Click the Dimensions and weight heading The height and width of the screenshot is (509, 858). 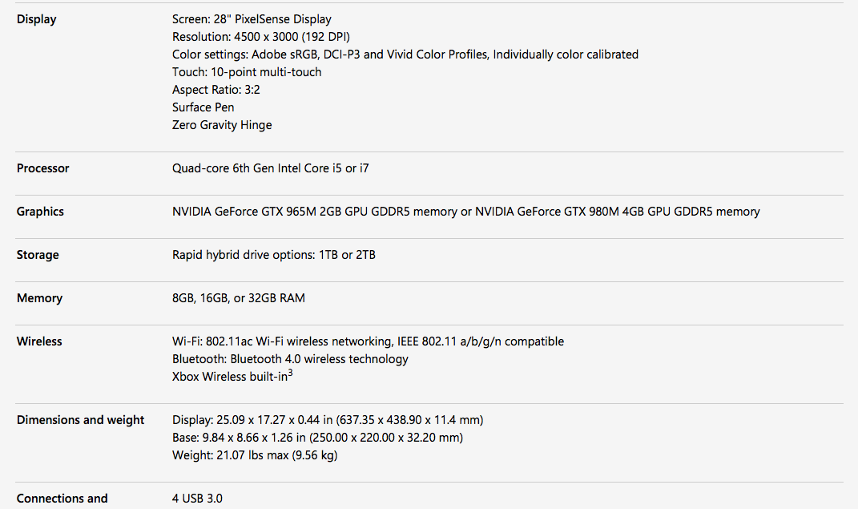[x=81, y=420]
